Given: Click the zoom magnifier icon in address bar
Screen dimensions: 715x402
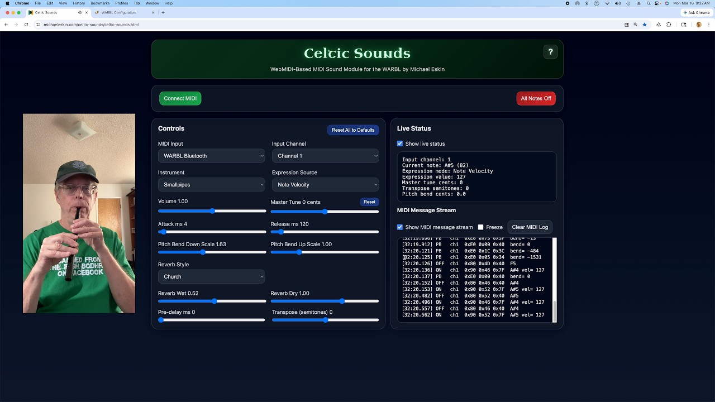Looking at the screenshot, I should [635, 25].
